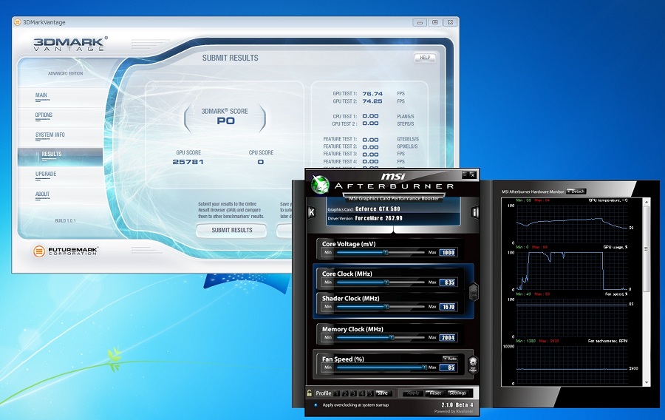Click the ForceWare 262.99 driver text
This screenshot has width=665, height=420.
[x=379, y=218]
